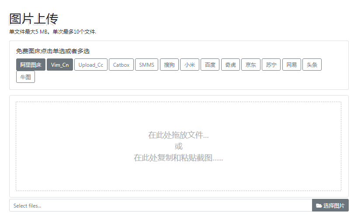Enable the 苏宁 image host

point(271,65)
